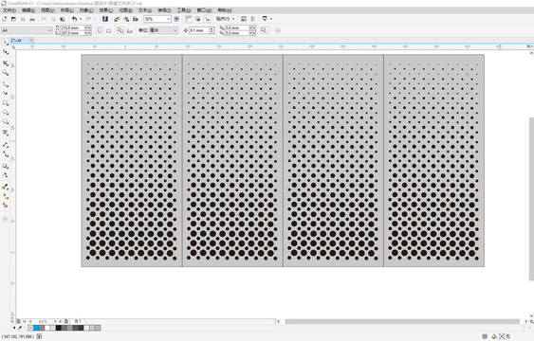Viewport: 534px width, 341px height.
Task: Select the Text tool in the toolbox
Action: [5, 133]
